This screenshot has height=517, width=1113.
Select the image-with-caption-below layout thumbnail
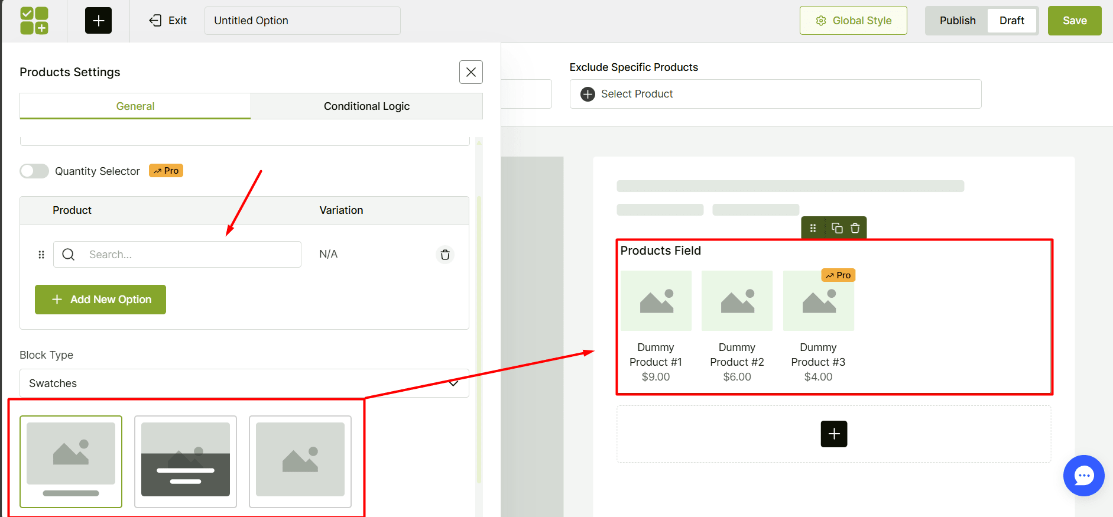(x=71, y=461)
